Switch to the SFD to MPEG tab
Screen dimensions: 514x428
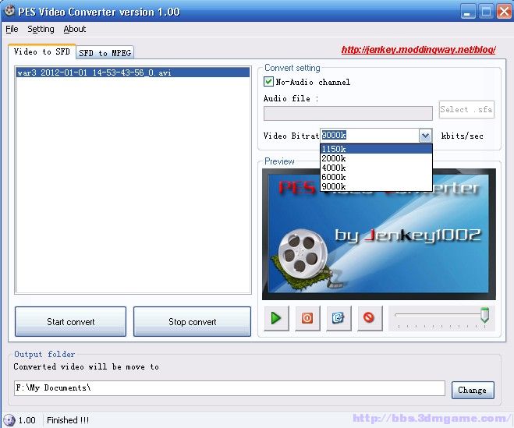(105, 53)
